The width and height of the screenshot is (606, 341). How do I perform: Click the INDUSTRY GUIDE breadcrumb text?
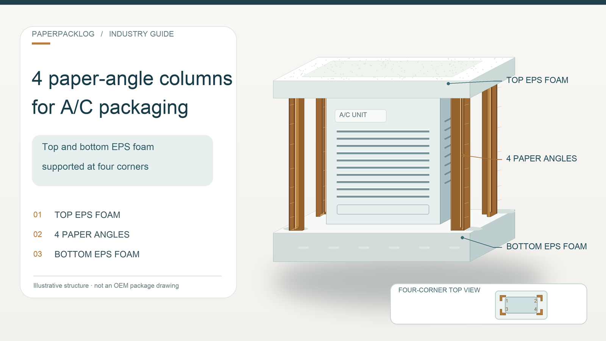tap(141, 34)
